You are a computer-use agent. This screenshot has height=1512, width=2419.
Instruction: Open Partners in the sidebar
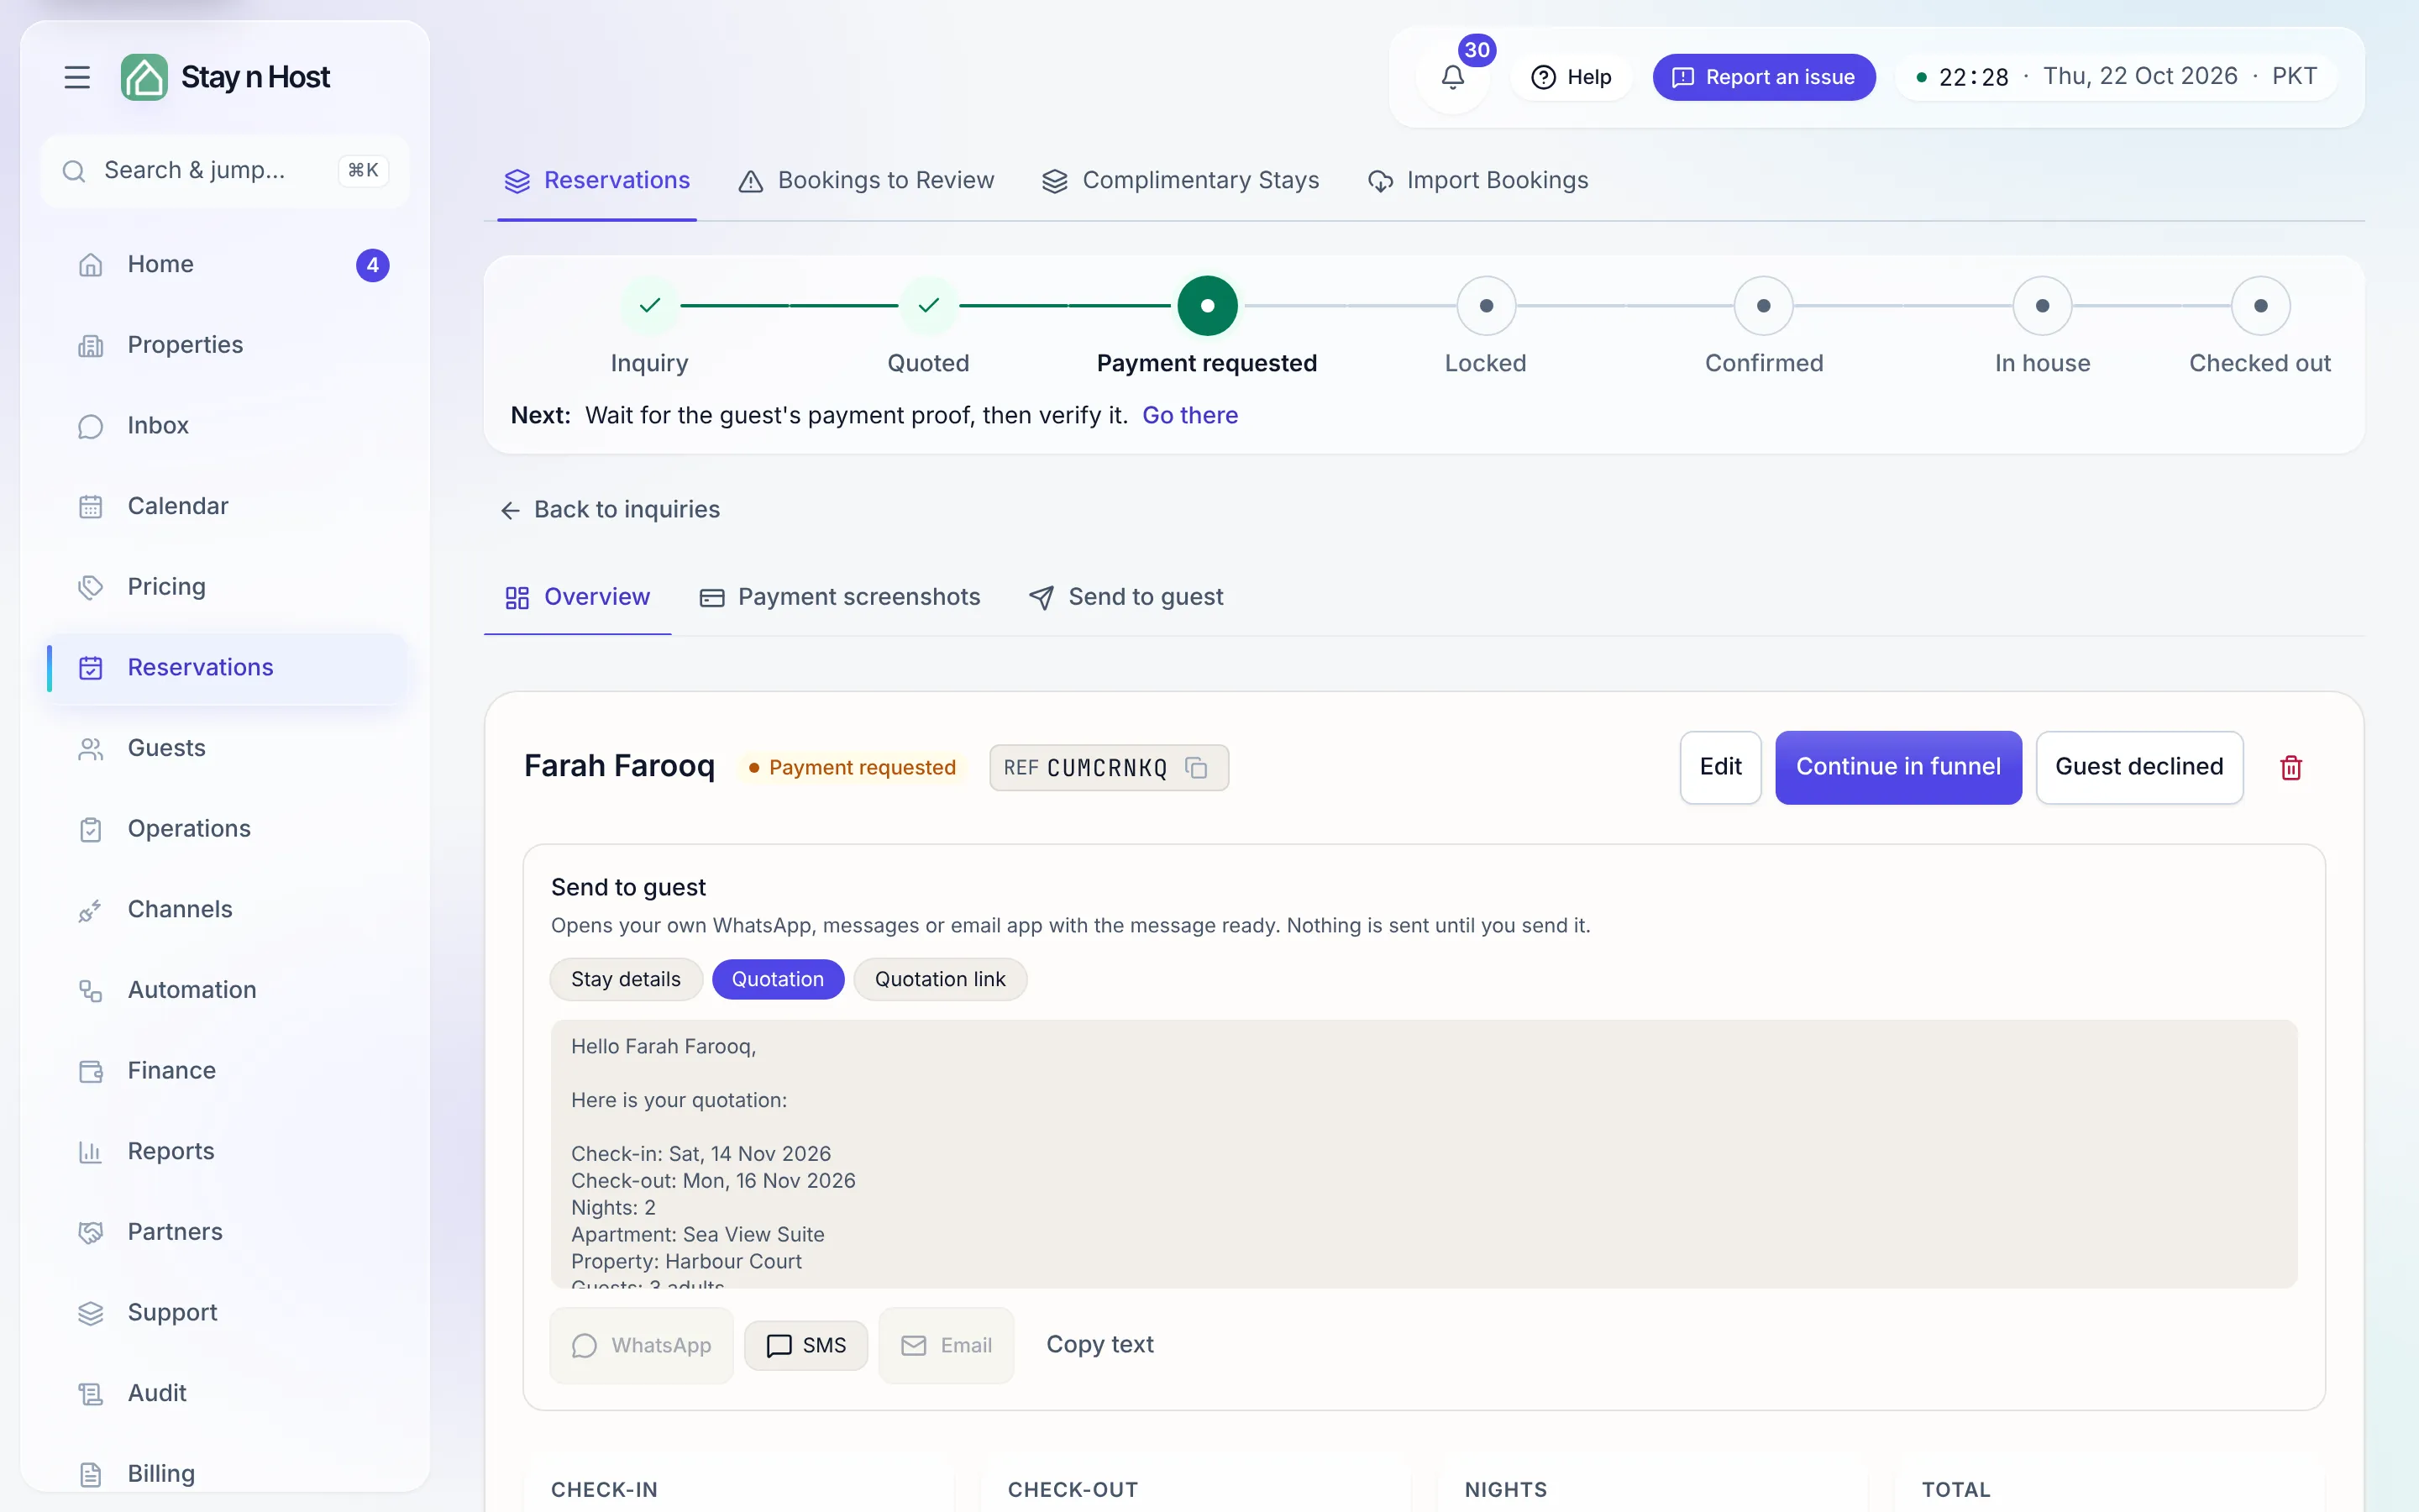[225, 1232]
